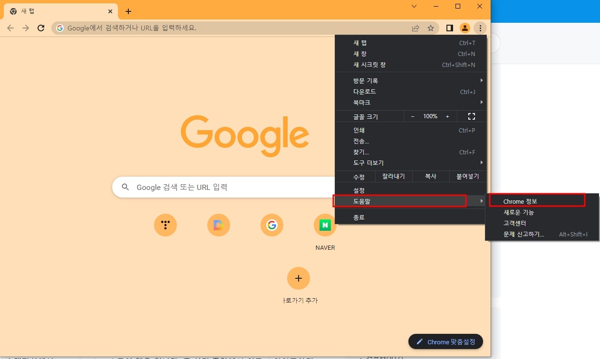Click the back navigation arrow
The image size is (600, 359).
pyautogui.click(x=10, y=28)
